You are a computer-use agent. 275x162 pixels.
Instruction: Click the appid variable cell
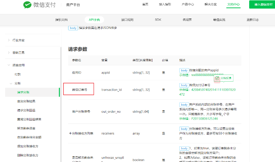tap(105, 73)
